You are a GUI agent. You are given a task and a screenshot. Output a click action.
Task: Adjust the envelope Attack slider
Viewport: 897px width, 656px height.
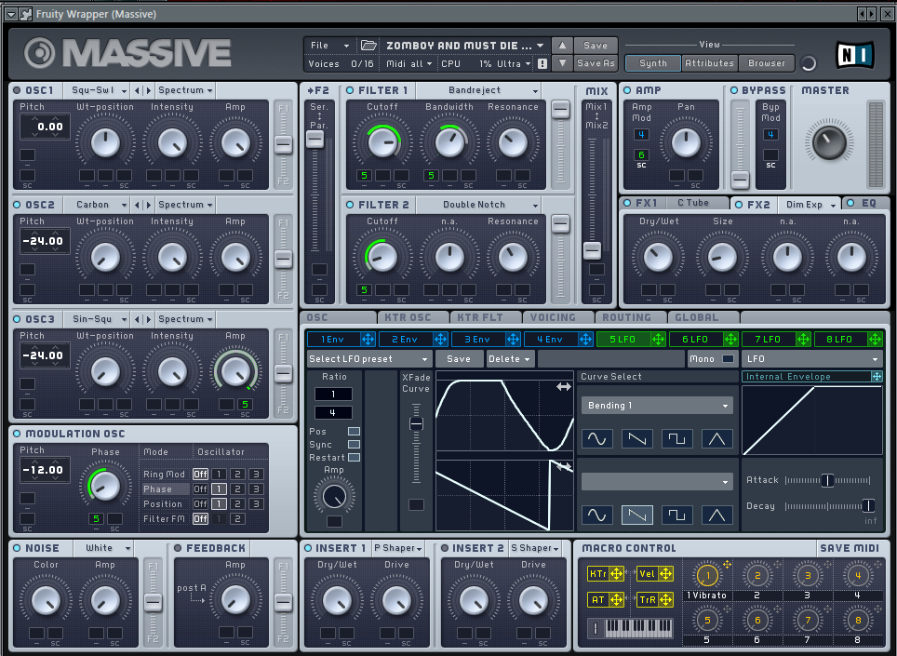[x=827, y=480]
